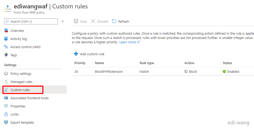This screenshot has width=254, height=130.
Task: Focus the Search (Ctrl+/) field
Action: 31,21
